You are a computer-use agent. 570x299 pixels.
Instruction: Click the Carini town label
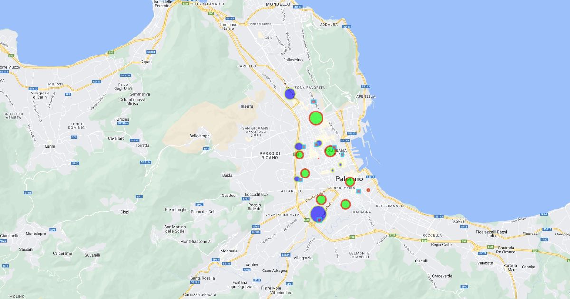tap(50, 146)
